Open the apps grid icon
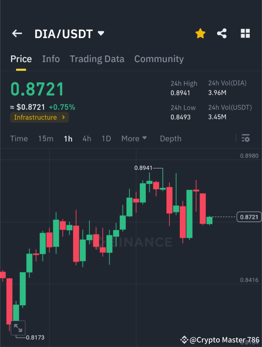The width and height of the screenshot is (262, 347). click(x=245, y=33)
